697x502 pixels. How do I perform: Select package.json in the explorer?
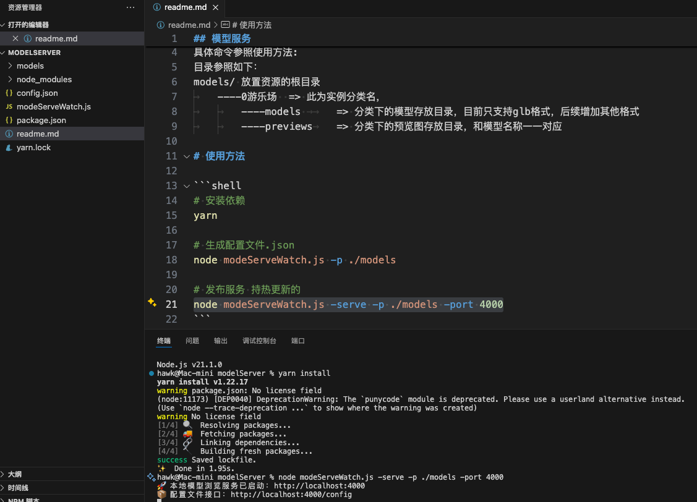pyautogui.click(x=41, y=120)
